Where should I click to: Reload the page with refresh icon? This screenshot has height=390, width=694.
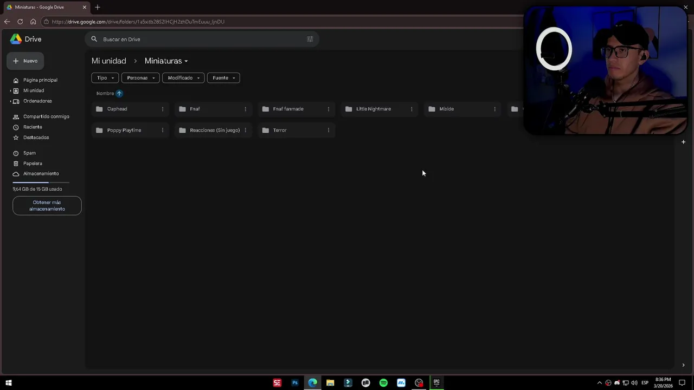[x=20, y=22]
